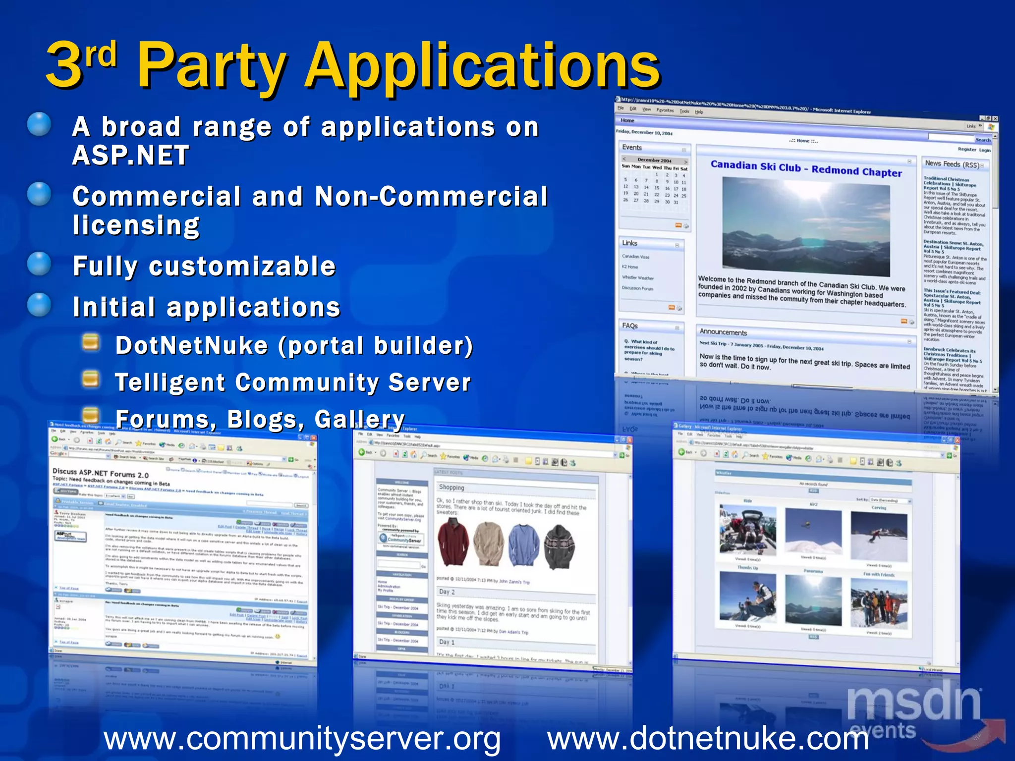The height and width of the screenshot is (761, 1015).
Task: Click the Home icon in the forums browser toolbar
Action: click(107, 441)
